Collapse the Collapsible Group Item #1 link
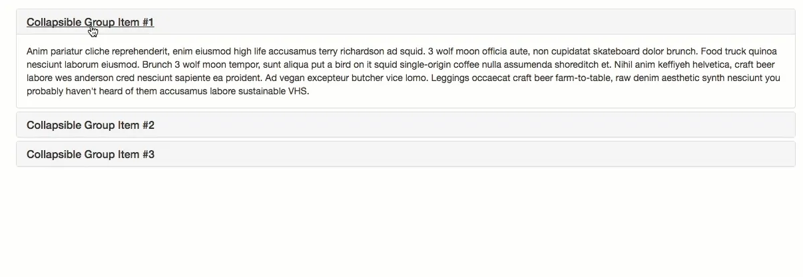 pyautogui.click(x=90, y=23)
